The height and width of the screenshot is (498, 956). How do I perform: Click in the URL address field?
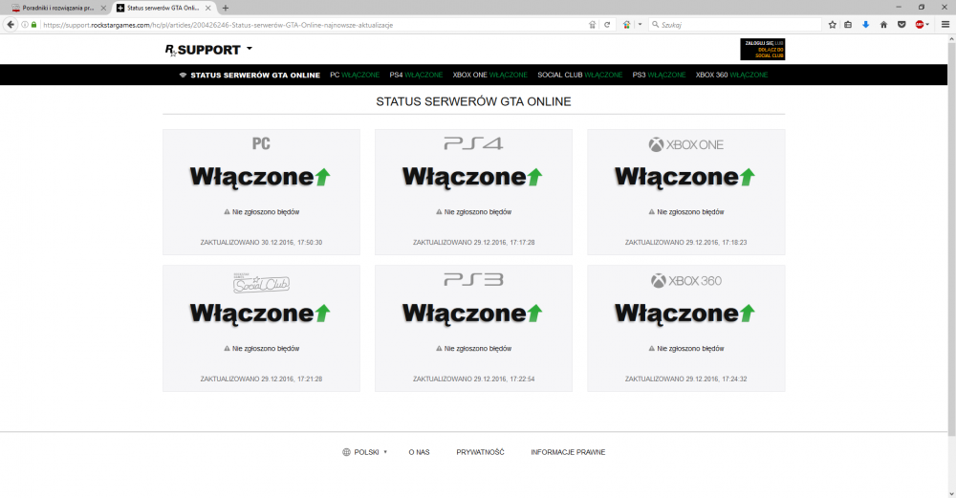(305, 25)
